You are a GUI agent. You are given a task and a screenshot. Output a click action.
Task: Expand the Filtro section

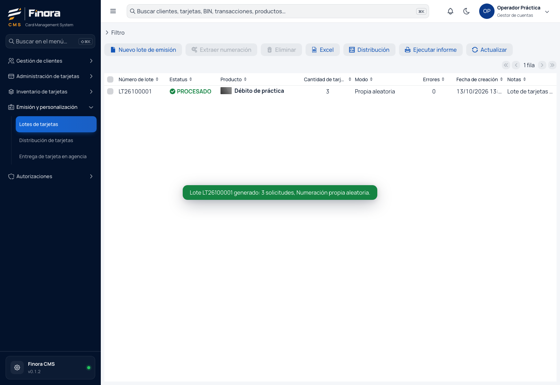click(115, 33)
